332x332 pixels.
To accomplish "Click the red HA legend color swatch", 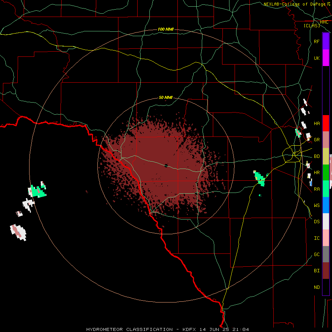I will click(326, 123).
